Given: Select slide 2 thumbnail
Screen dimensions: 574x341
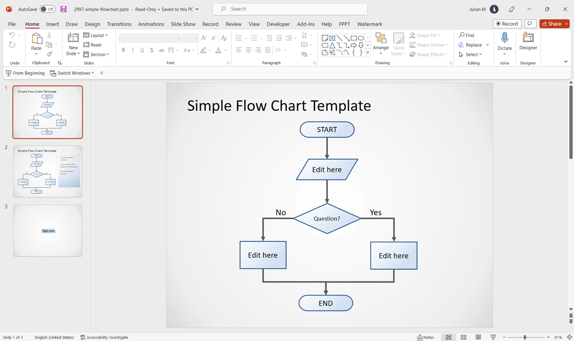Looking at the screenshot, I should coord(48,171).
